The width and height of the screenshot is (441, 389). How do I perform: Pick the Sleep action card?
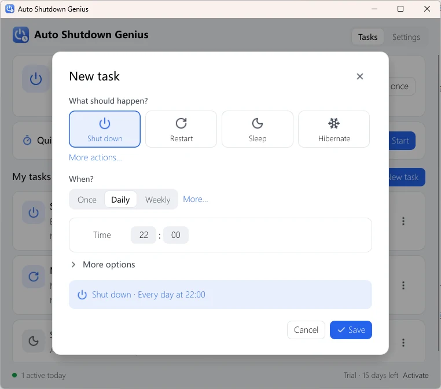click(x=258, y=129)
